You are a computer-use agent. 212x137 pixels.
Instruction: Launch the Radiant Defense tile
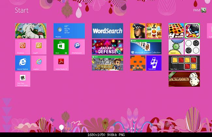(108, 47)
